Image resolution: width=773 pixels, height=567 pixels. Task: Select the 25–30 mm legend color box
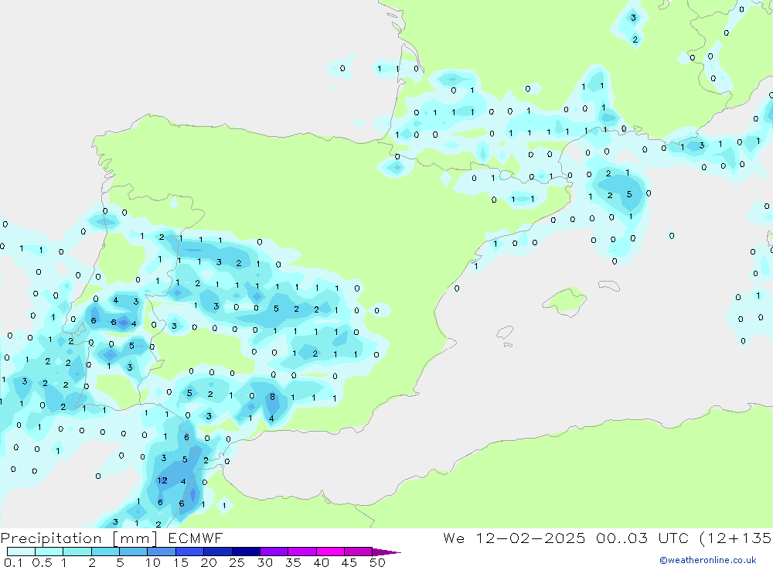[x=246, y=552]
